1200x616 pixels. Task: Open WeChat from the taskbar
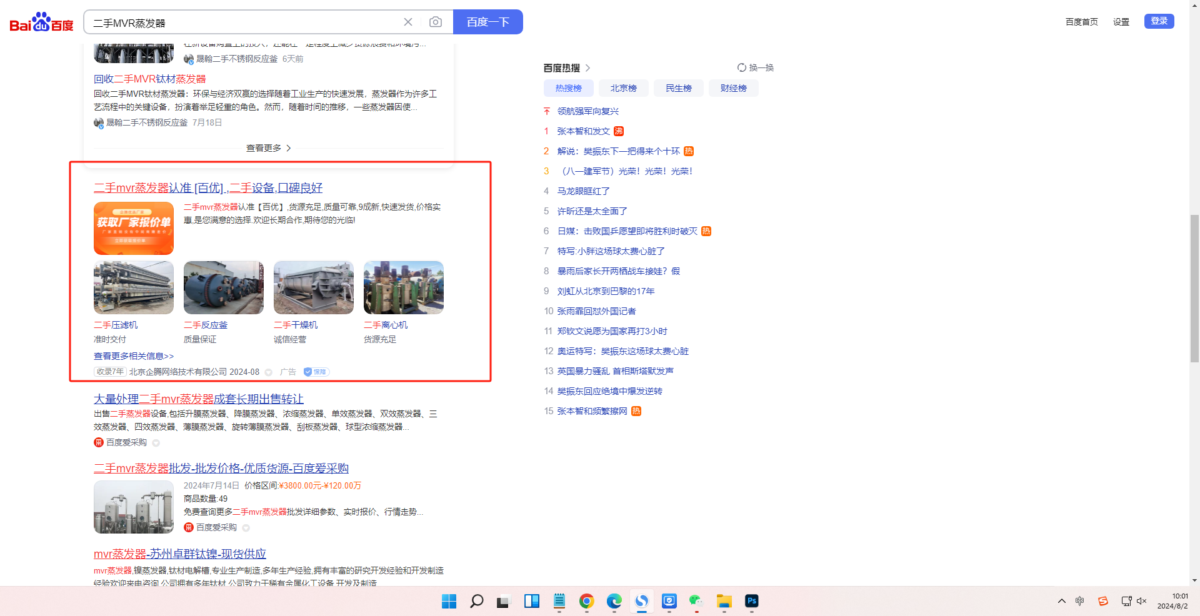coord(696,601)
